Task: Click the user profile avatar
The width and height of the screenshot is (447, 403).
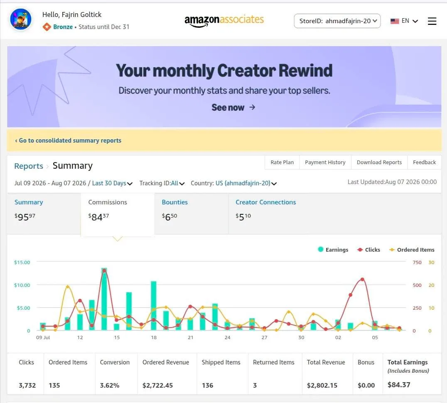Action: tap(20, 19)
